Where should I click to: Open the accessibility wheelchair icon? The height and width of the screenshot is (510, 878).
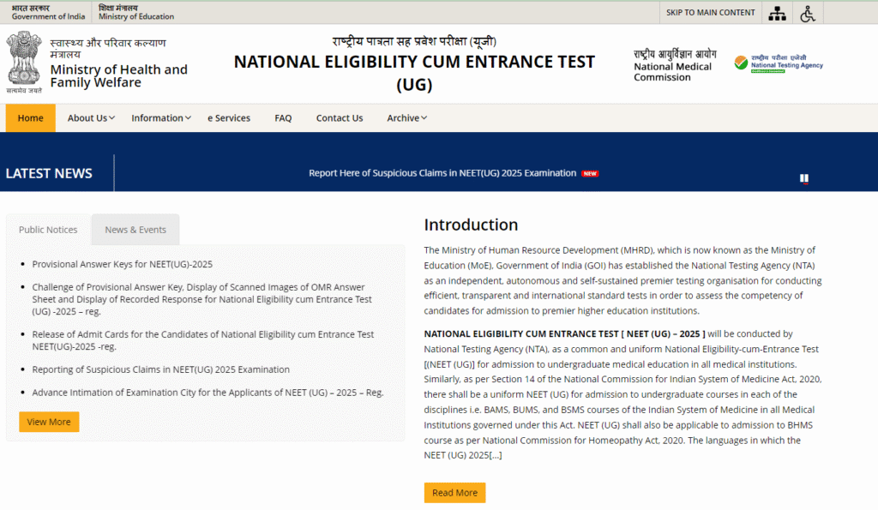[808, 14]
